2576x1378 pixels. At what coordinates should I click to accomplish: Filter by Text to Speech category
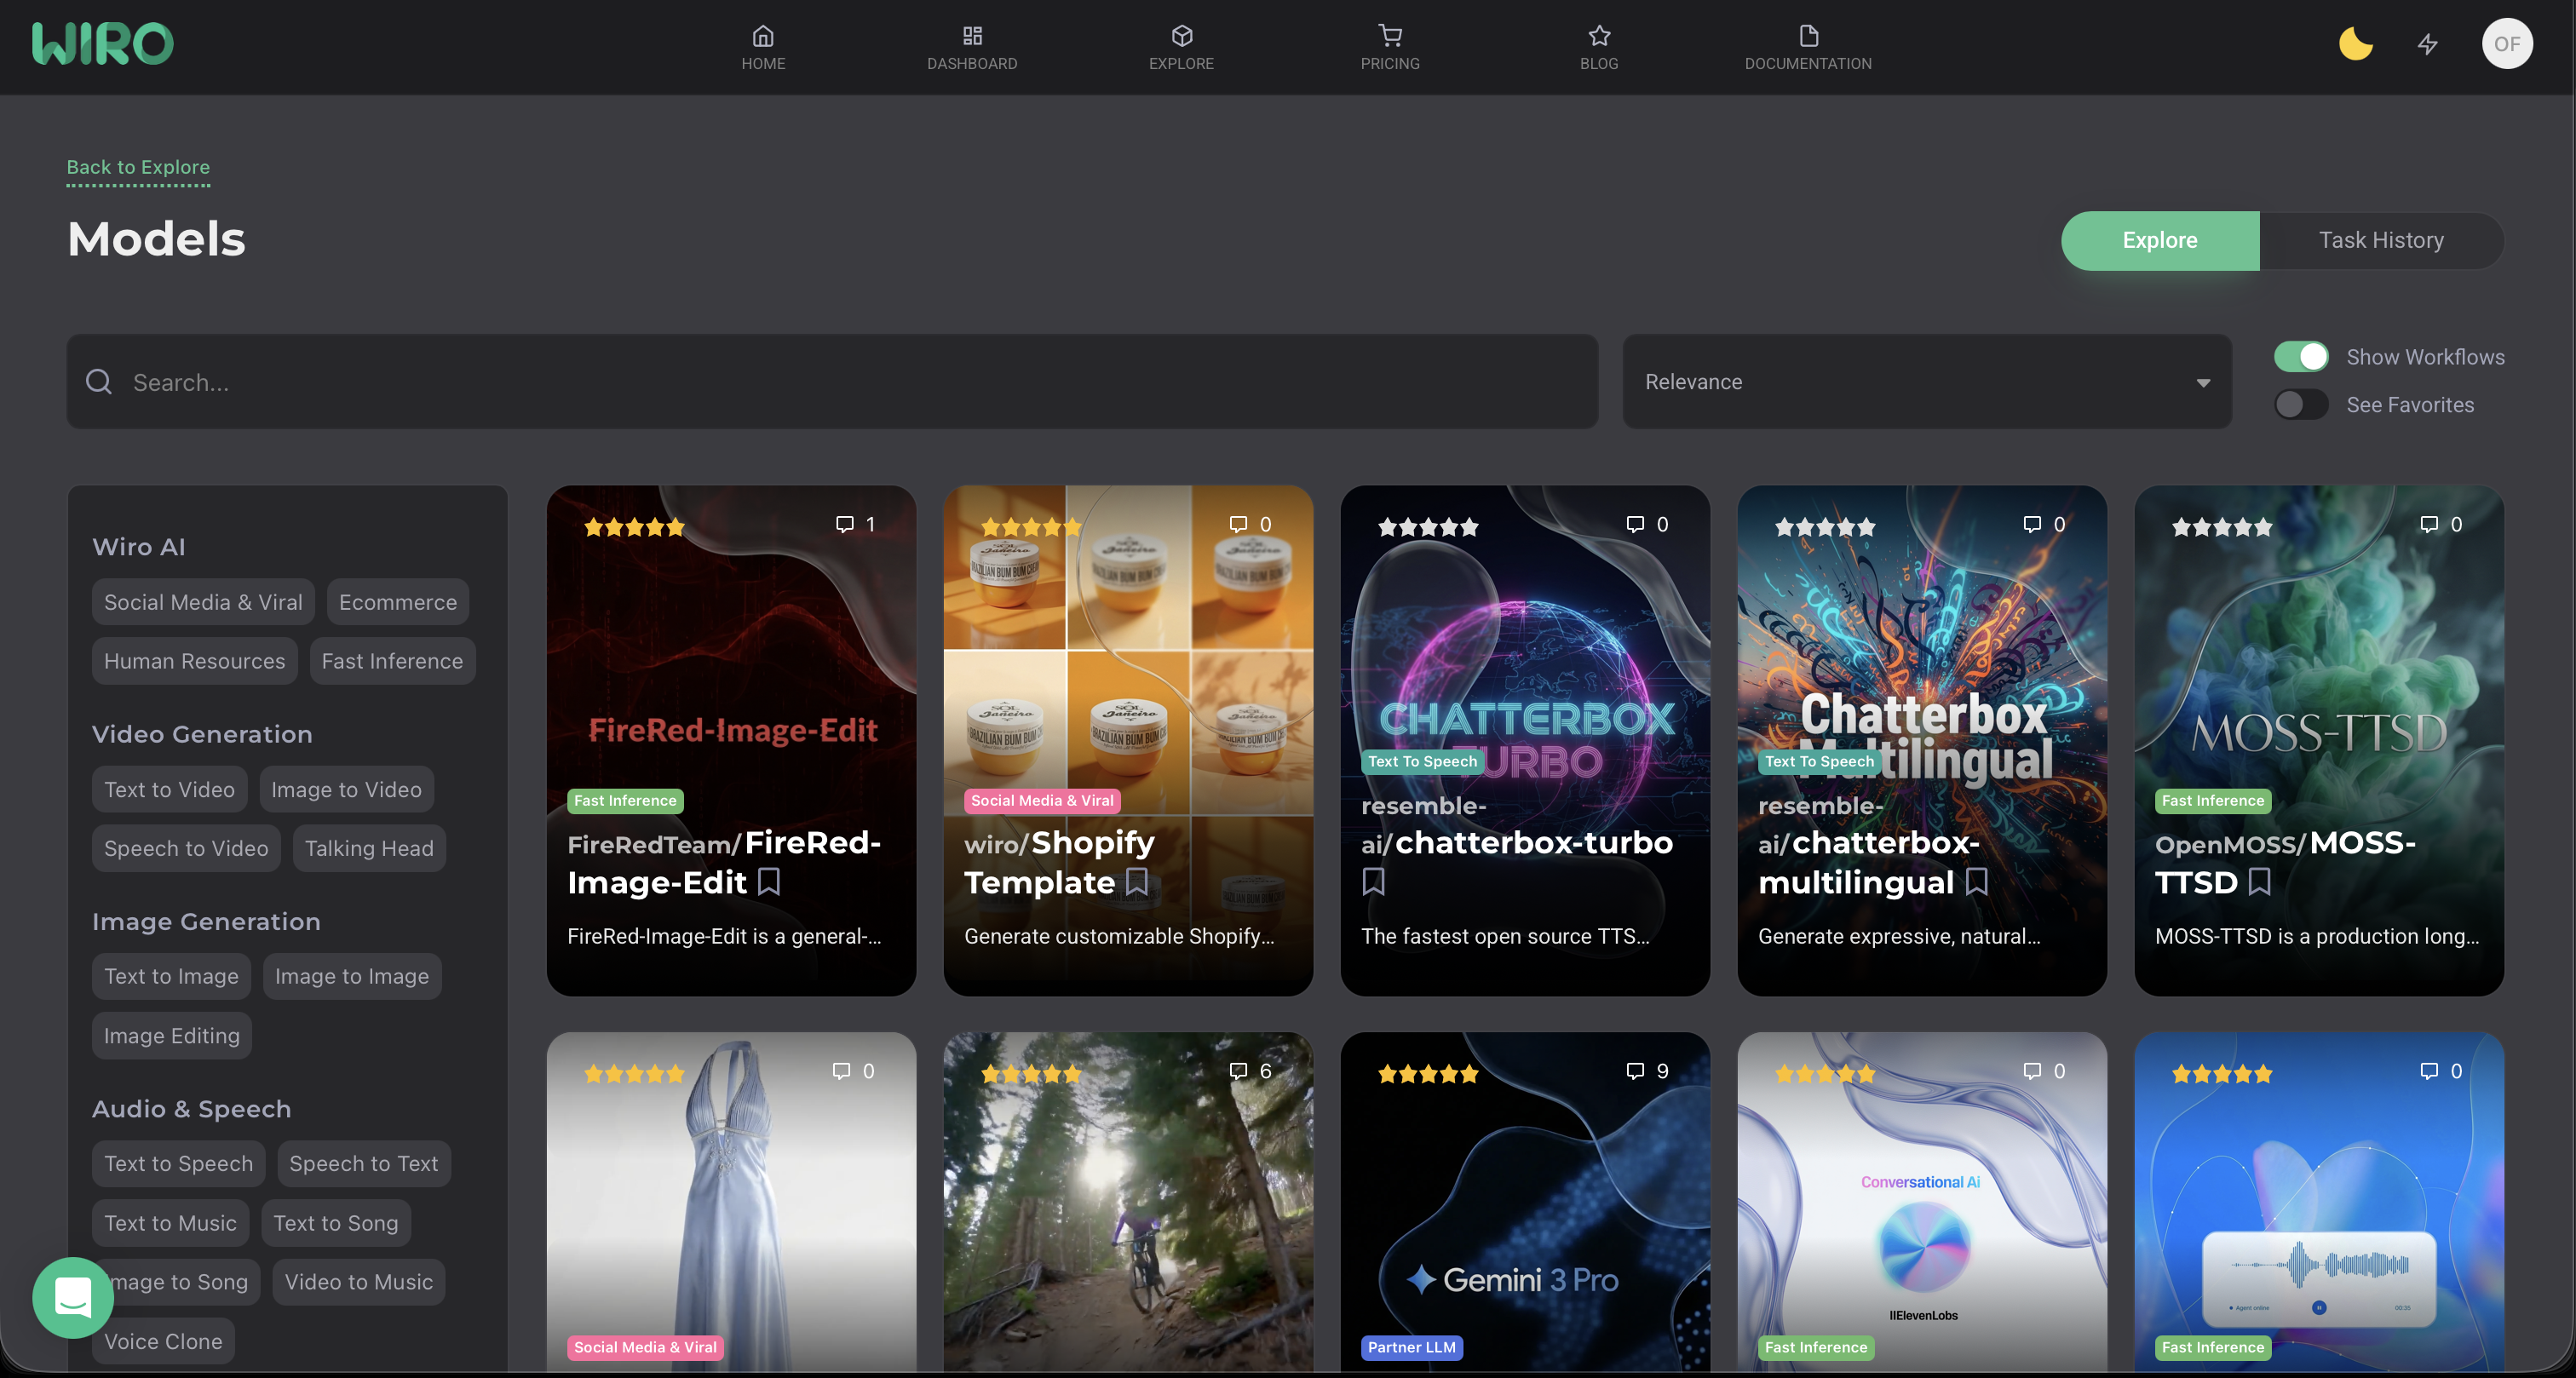coord(178,1164)
